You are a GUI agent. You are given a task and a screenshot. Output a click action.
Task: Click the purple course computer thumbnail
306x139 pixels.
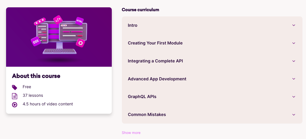59,37
